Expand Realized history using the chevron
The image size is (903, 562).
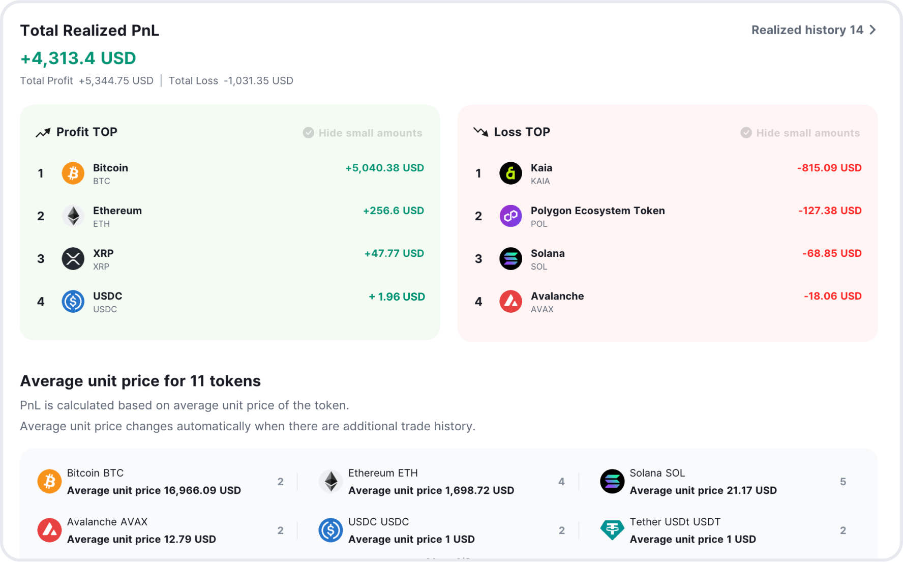point(873,29)
